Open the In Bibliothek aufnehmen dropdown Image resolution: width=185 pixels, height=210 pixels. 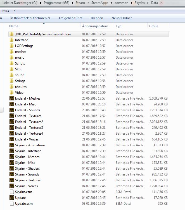(30, 18)
